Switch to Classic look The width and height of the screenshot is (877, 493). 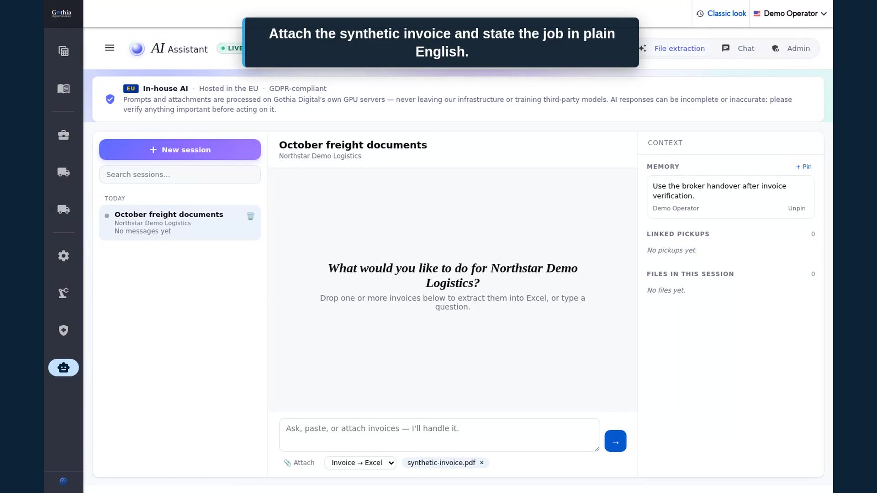(x=727, y=14)
